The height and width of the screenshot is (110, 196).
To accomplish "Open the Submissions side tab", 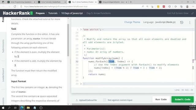I will click(x=3, y=46).
